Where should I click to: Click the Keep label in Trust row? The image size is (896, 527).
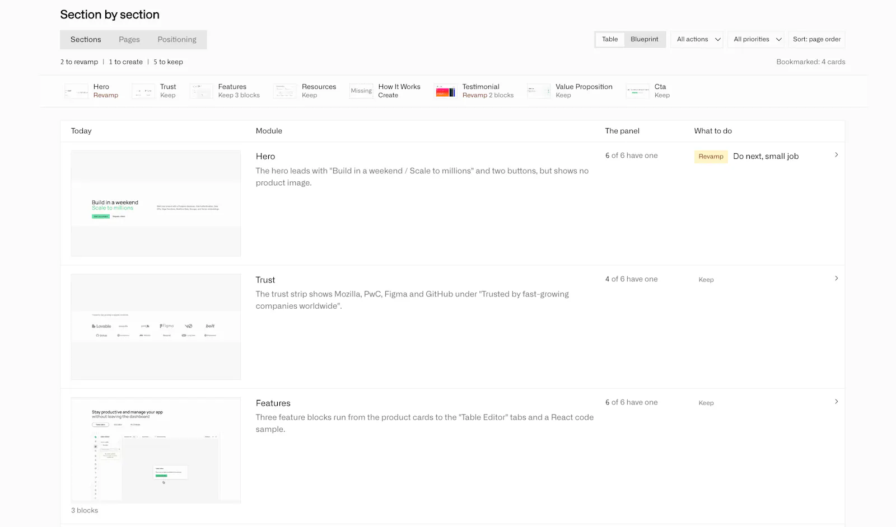pyautogui.click(x=706, y=280)
